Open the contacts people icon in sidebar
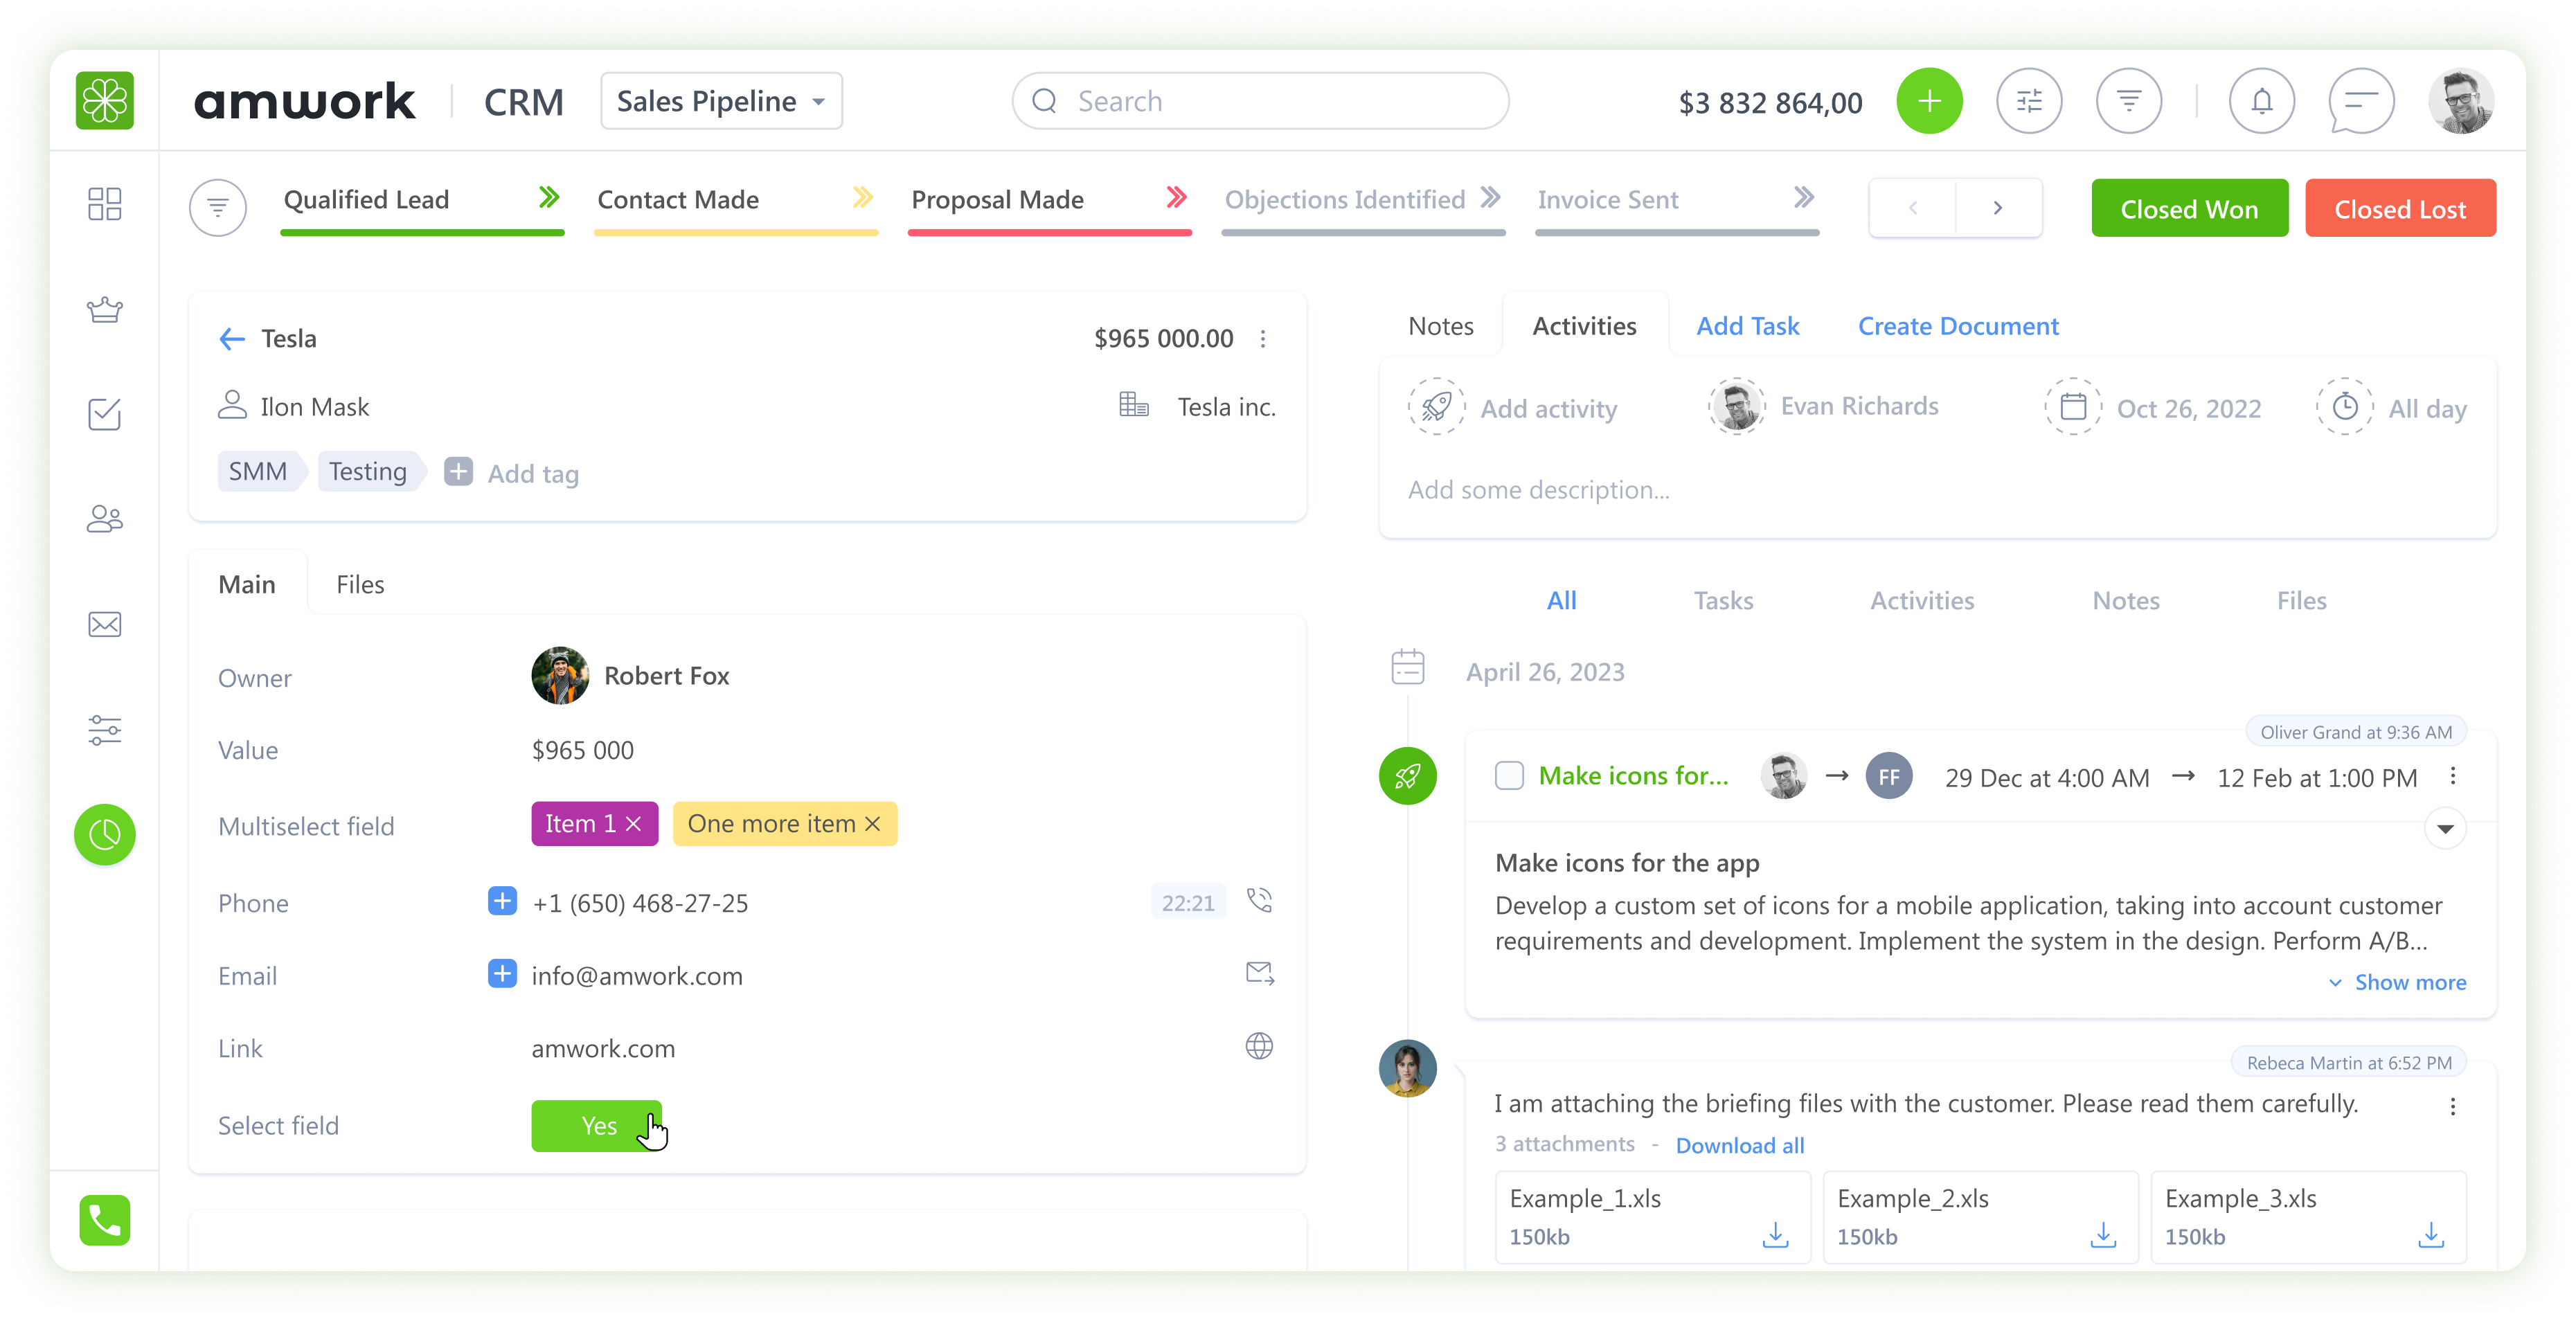The height and width of the screenshot is (1321, 2576). click(x=104, y=519)
